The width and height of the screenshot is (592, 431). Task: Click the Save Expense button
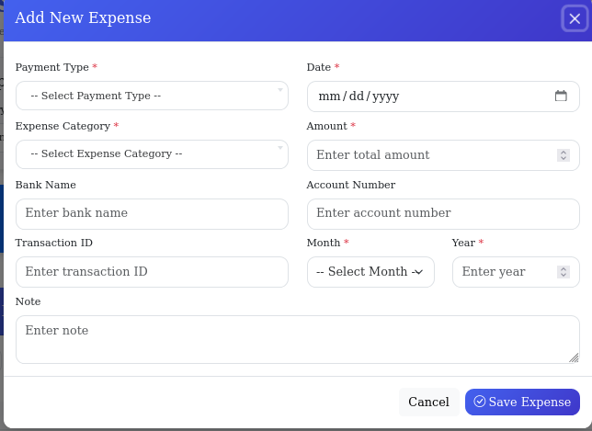tap(522, 402)
